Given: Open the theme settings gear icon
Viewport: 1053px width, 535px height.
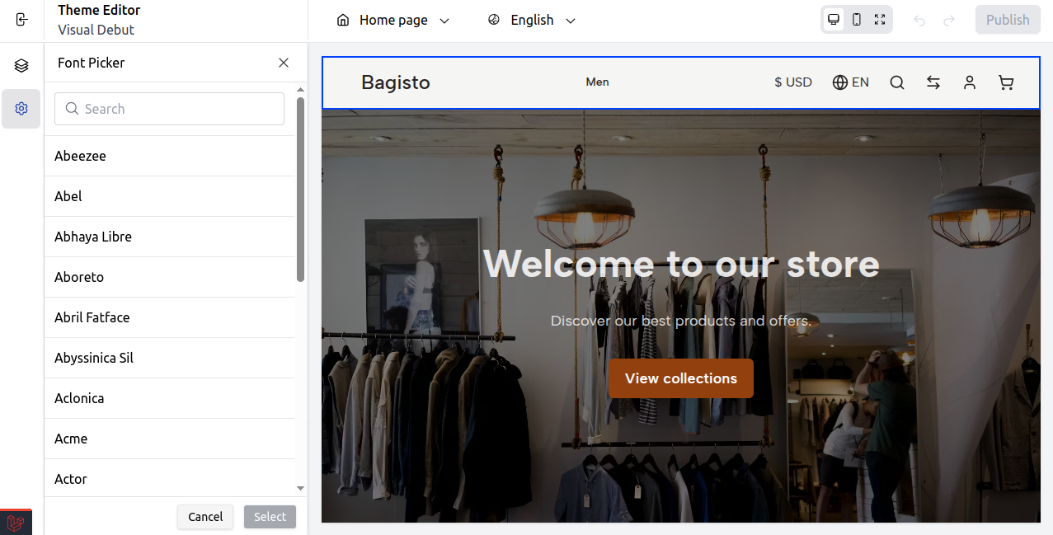Looking at the screenshot, I should (x=21, y=109).
